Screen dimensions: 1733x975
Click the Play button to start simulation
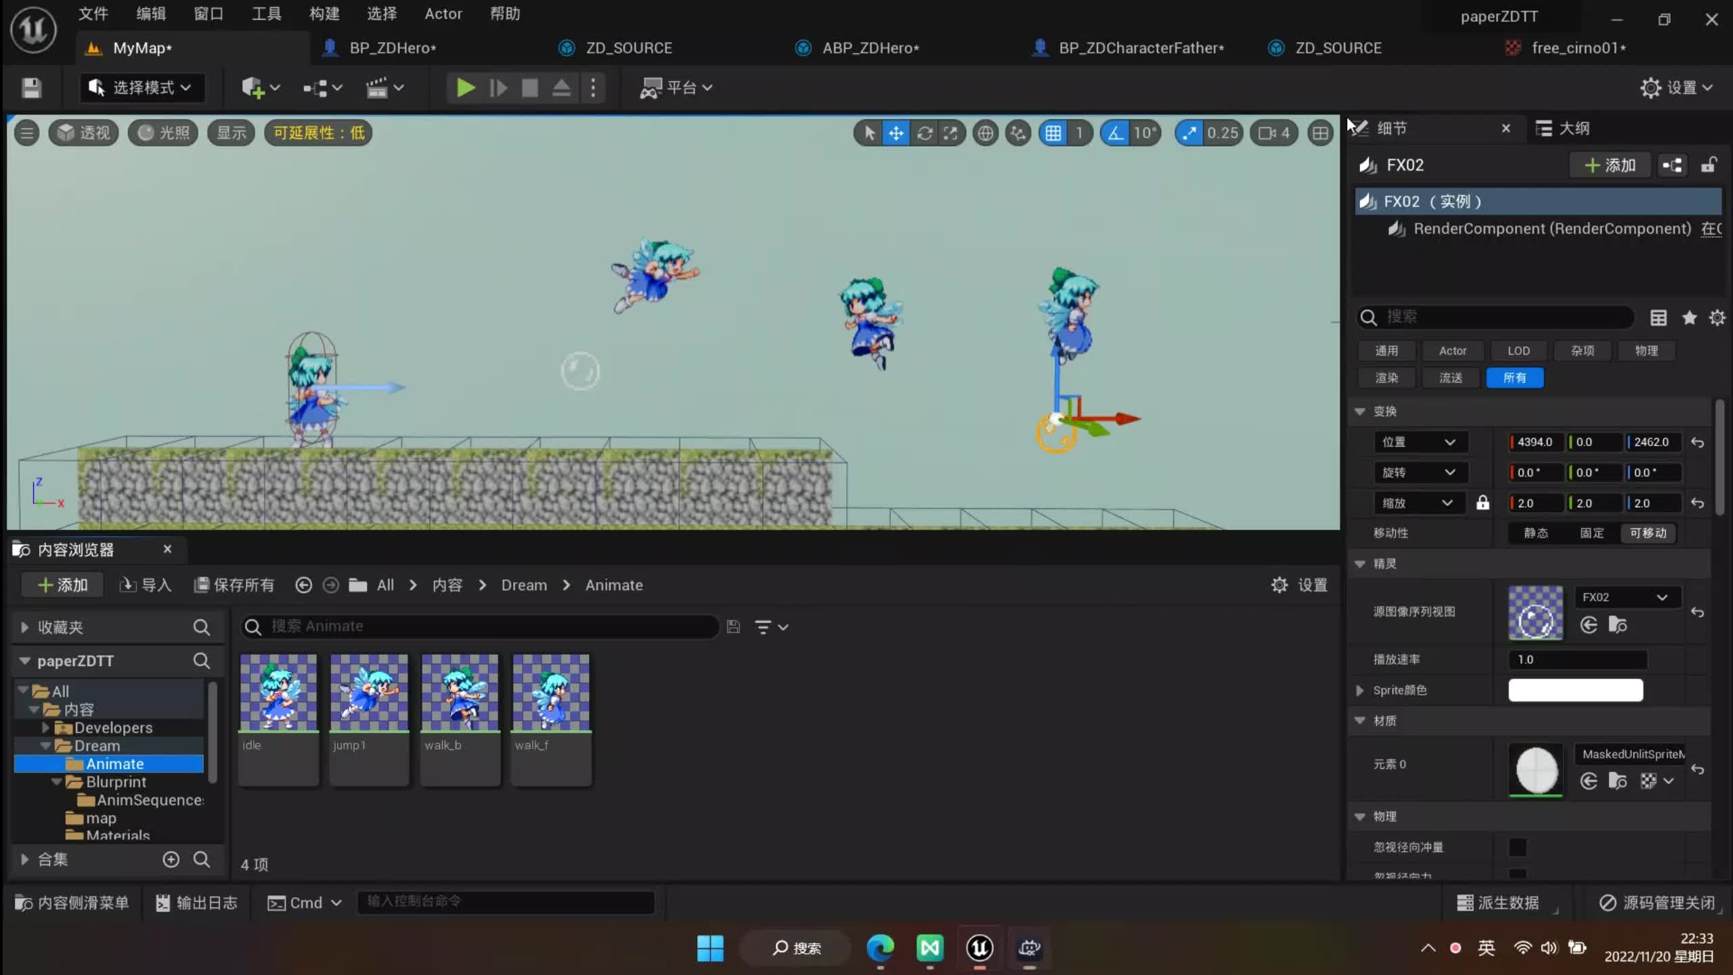tap(465, 87)
